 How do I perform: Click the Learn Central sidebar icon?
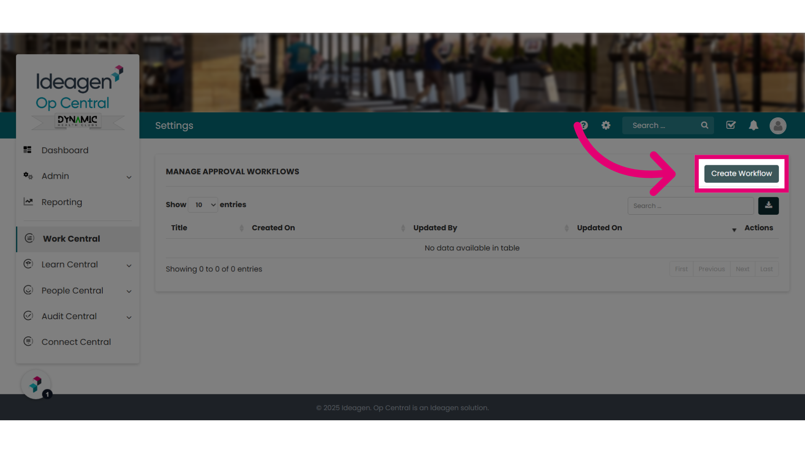[28, 264]
